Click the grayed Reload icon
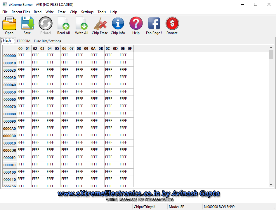 pos(45,23)
